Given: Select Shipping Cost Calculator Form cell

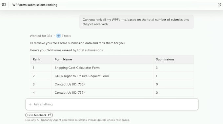Looking at the screenshot, I should click(103, 68).
